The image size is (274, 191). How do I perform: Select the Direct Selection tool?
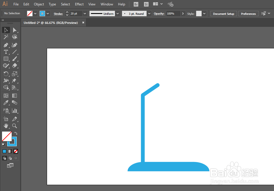15,30
